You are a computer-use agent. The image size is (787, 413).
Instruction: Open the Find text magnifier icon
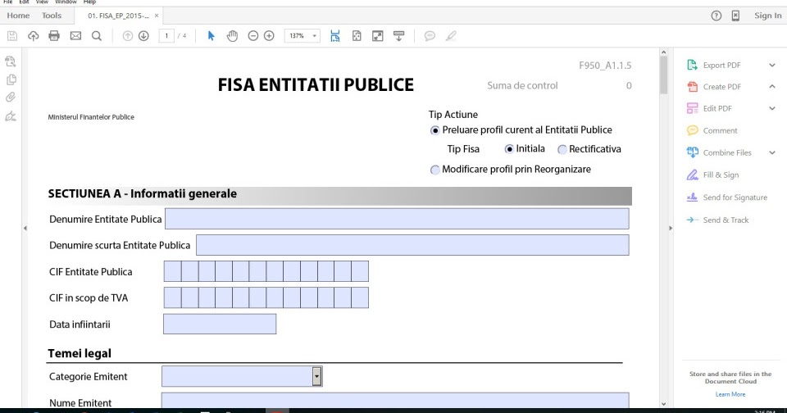97,35
